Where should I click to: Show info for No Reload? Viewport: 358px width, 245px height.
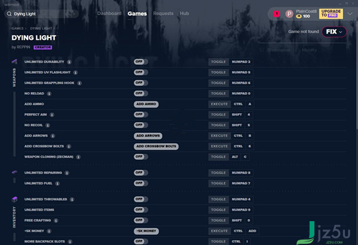tap(49, 94)
